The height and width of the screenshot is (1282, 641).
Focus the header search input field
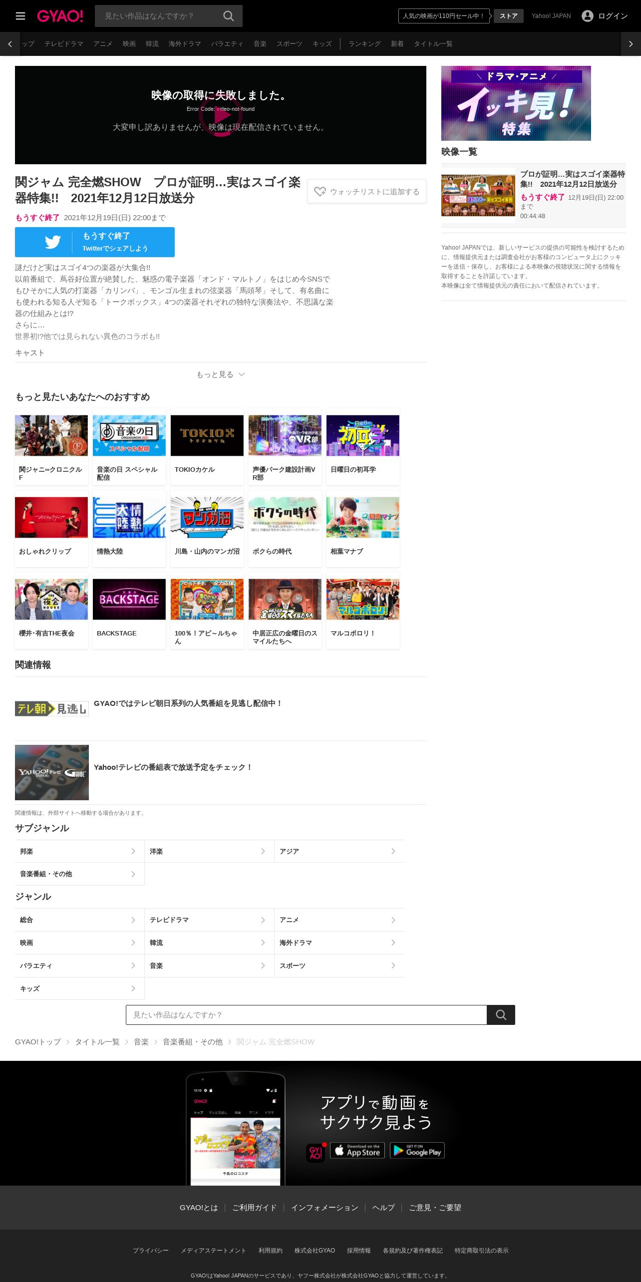[160, 16]
